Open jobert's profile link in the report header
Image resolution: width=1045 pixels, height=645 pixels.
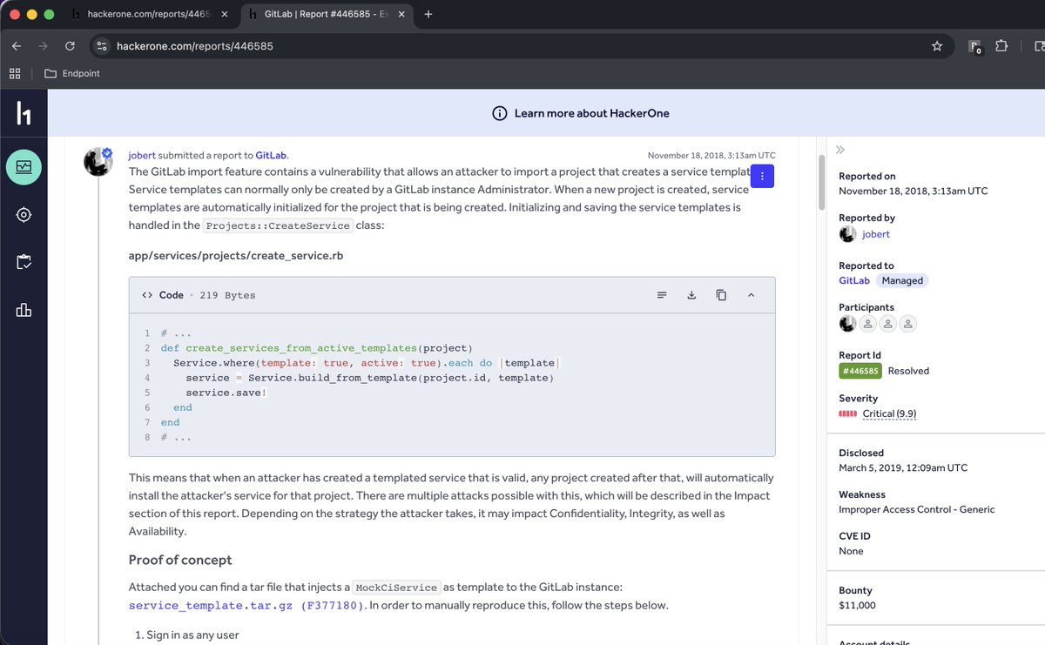coord(141,155)
